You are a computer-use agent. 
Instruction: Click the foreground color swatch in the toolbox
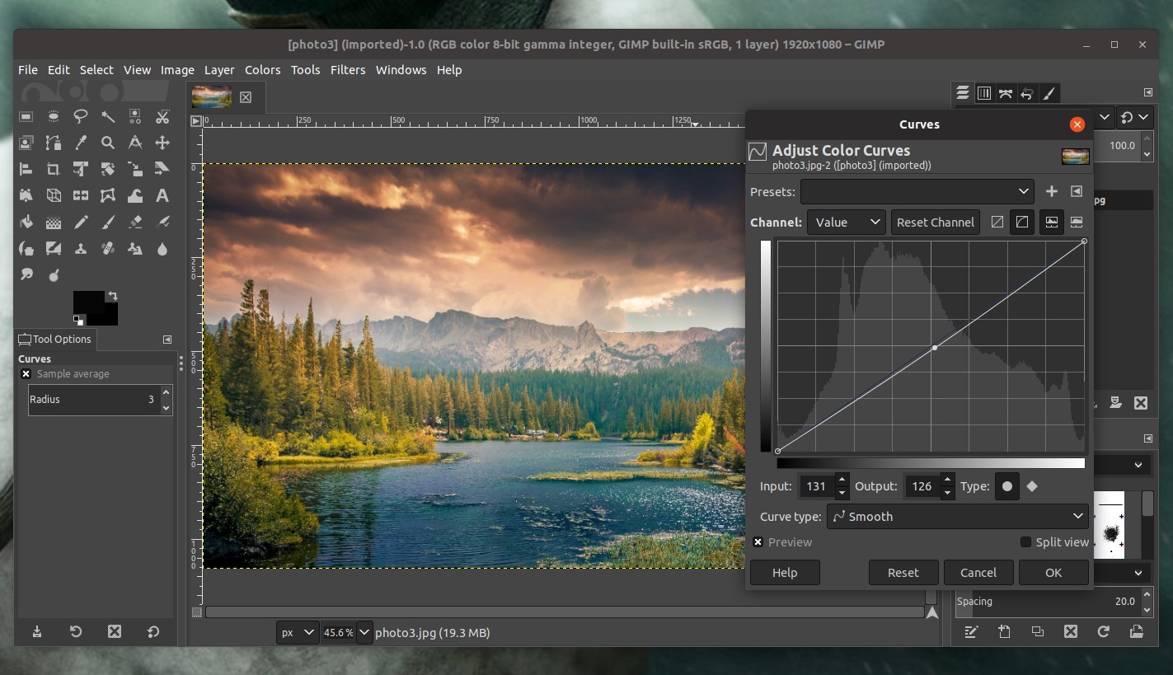[91, 302]
